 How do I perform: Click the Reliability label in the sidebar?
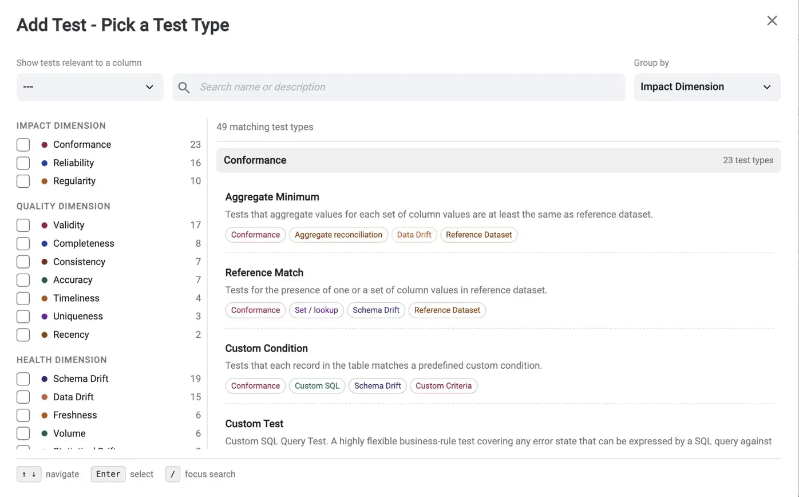pyautogui.click(x=73, y=163)
